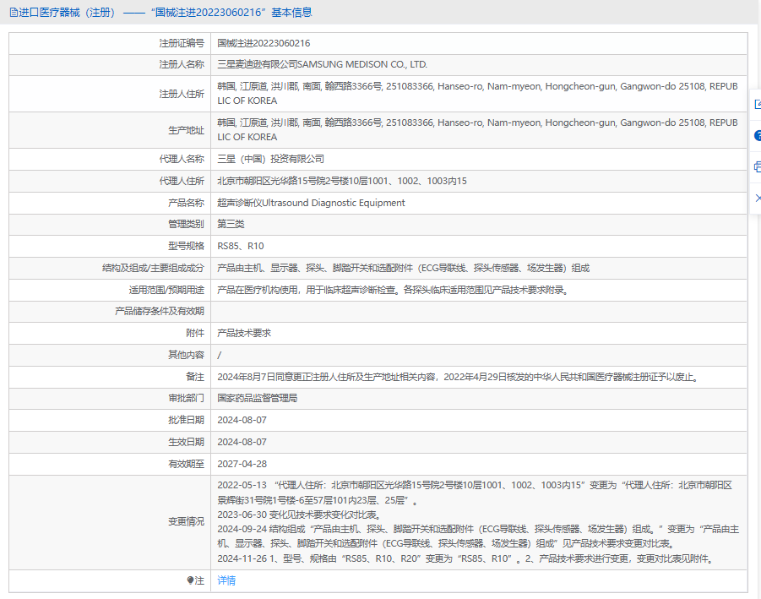Click the 2024-09-24 change record line
Screen dimensions: 761x599
pyautogui.click(x=478, y=536)
